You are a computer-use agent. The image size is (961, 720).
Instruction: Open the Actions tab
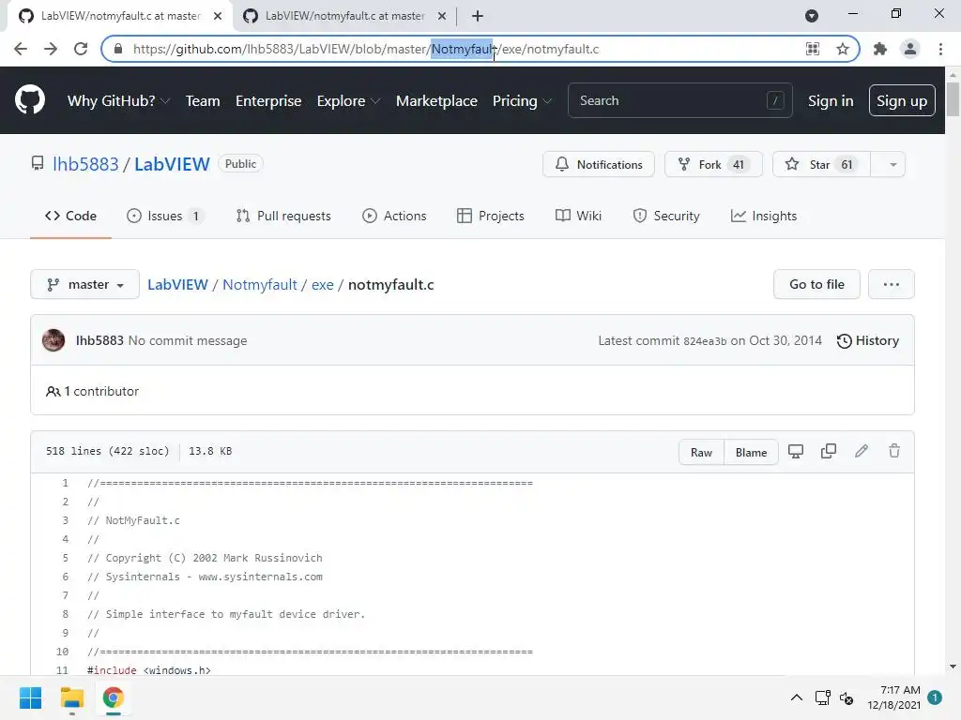click(395, 217)
